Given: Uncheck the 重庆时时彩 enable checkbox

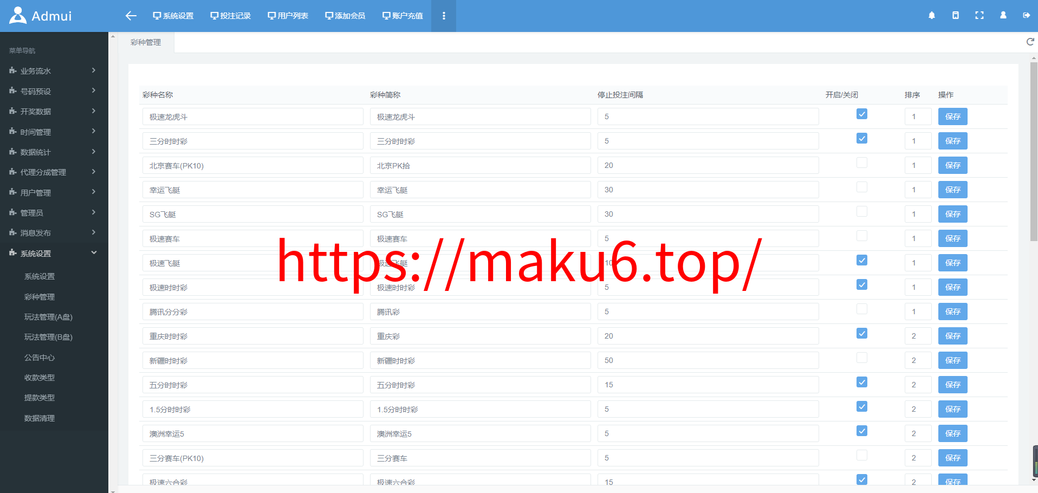Looking at the screenshot, I should [862, 333].
